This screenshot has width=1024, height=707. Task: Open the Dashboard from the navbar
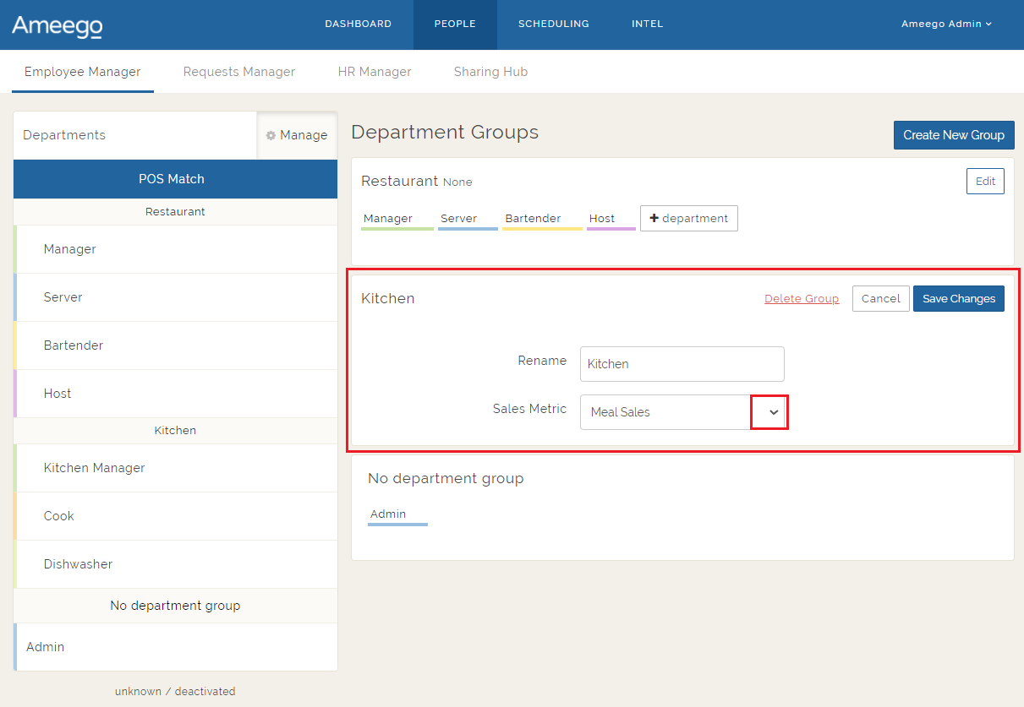tap(358, 24)
